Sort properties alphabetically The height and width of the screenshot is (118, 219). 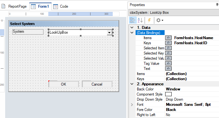tap(140, 20)
